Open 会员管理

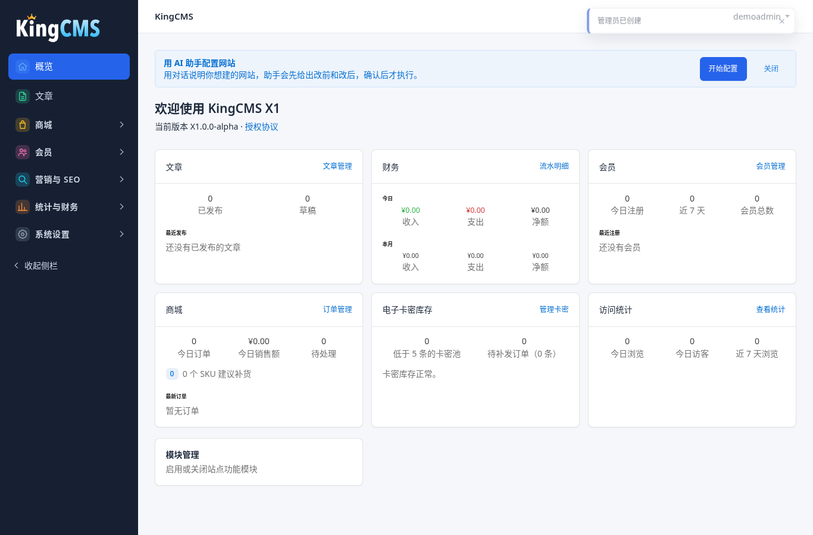(x=771, y=166)
